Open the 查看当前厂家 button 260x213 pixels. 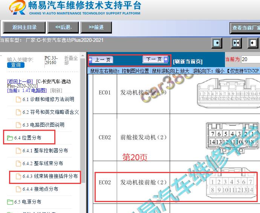coord(245,28)
